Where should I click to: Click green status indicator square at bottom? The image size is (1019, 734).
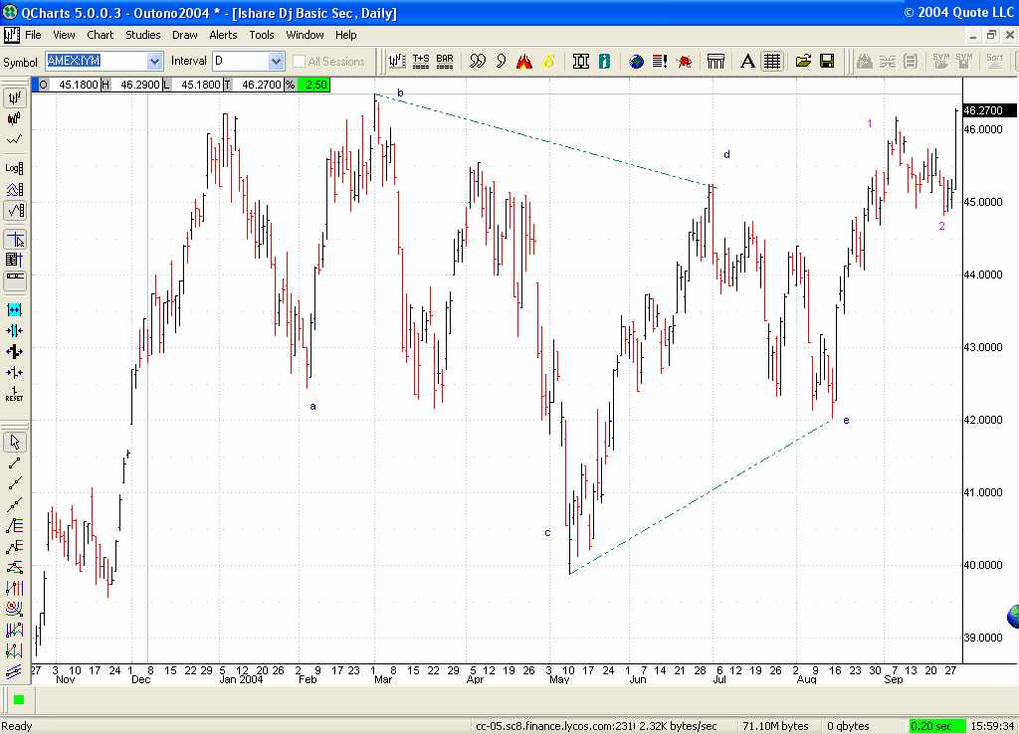[x=19, y=699]
